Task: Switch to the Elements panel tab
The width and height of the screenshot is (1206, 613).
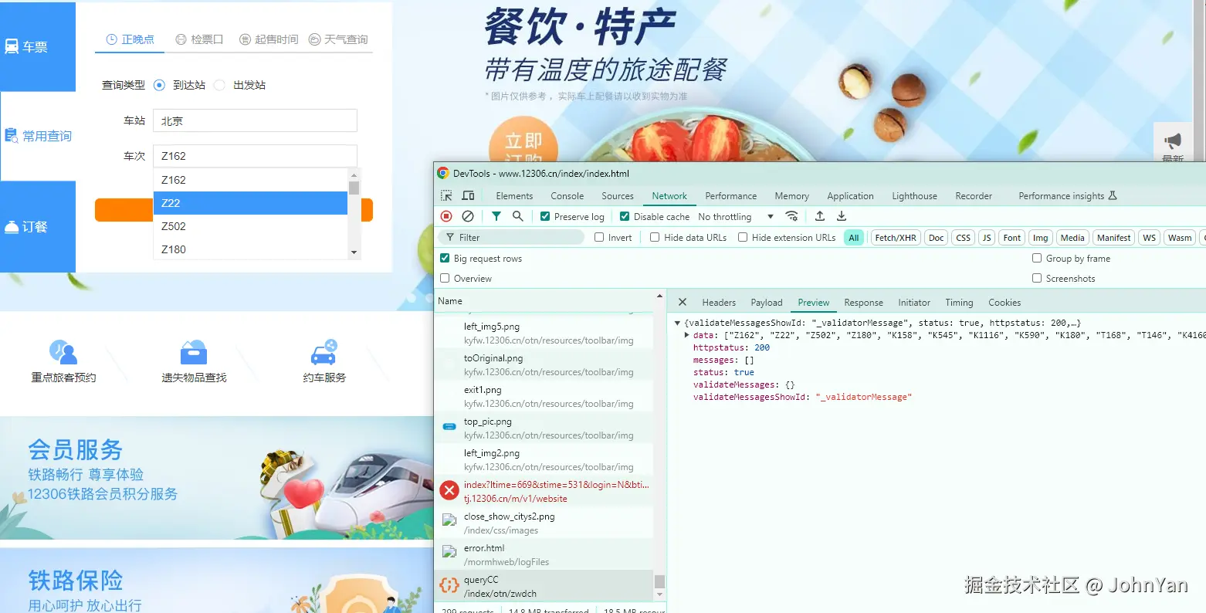Action: point(514,196)
